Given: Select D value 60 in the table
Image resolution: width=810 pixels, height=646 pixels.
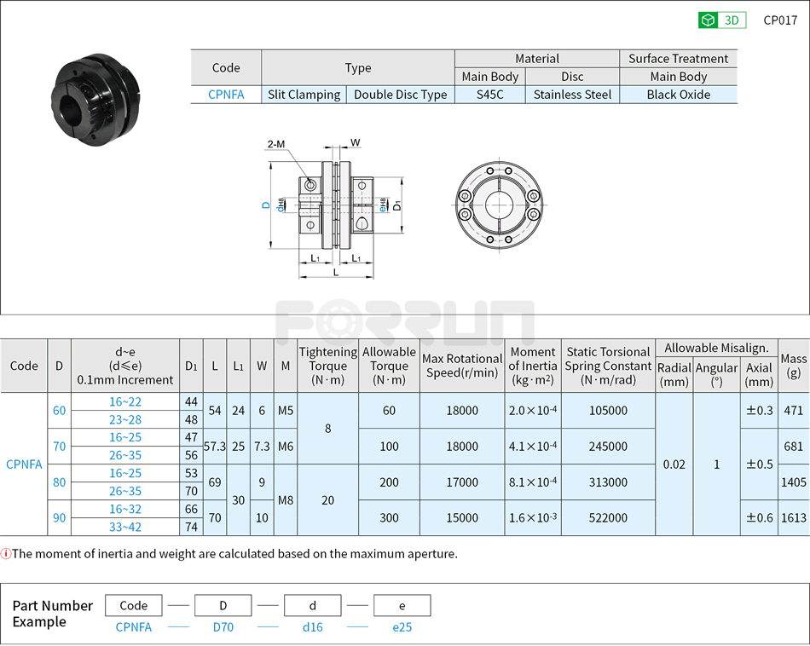Looking at the screenshot, I should pyautogui.click(x=60, y=411).
